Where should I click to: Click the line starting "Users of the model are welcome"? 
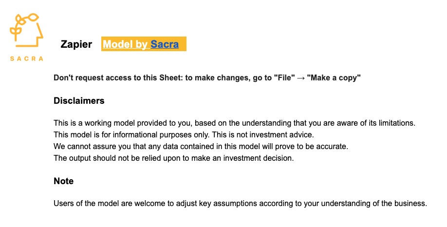(240, 204)
